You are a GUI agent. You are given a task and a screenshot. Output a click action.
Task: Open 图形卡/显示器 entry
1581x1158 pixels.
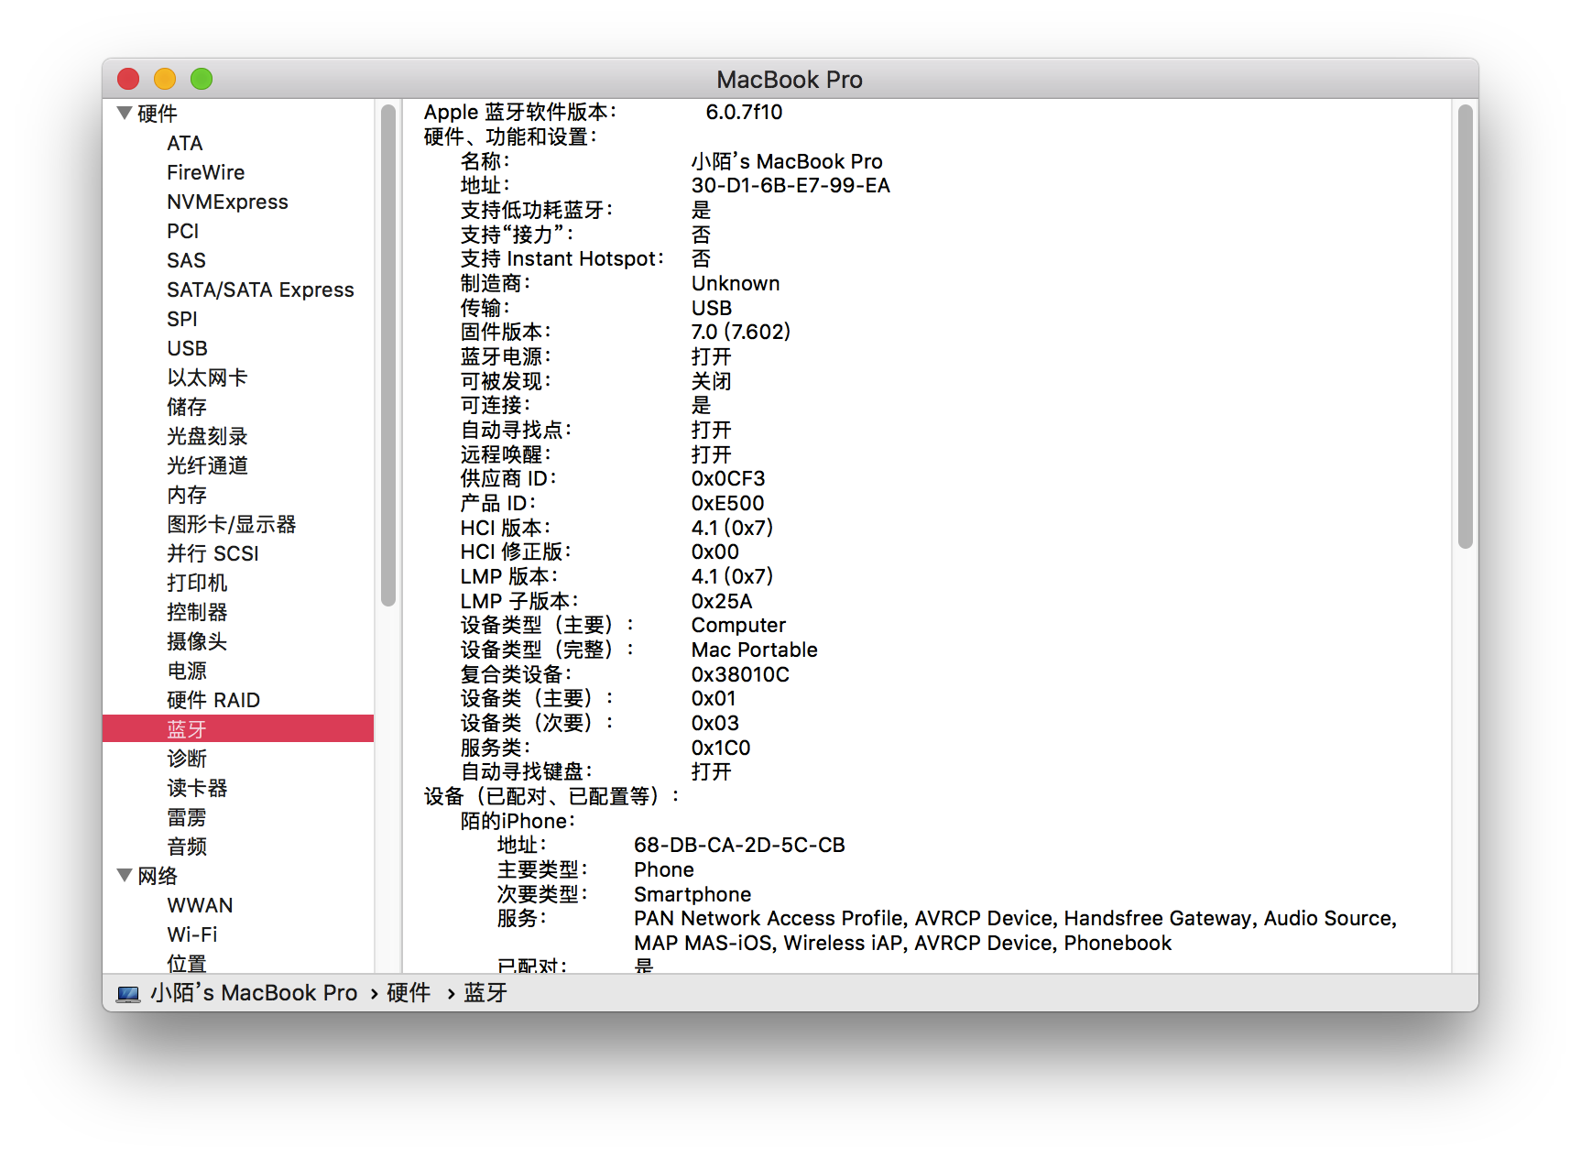[x=232, y=524]
